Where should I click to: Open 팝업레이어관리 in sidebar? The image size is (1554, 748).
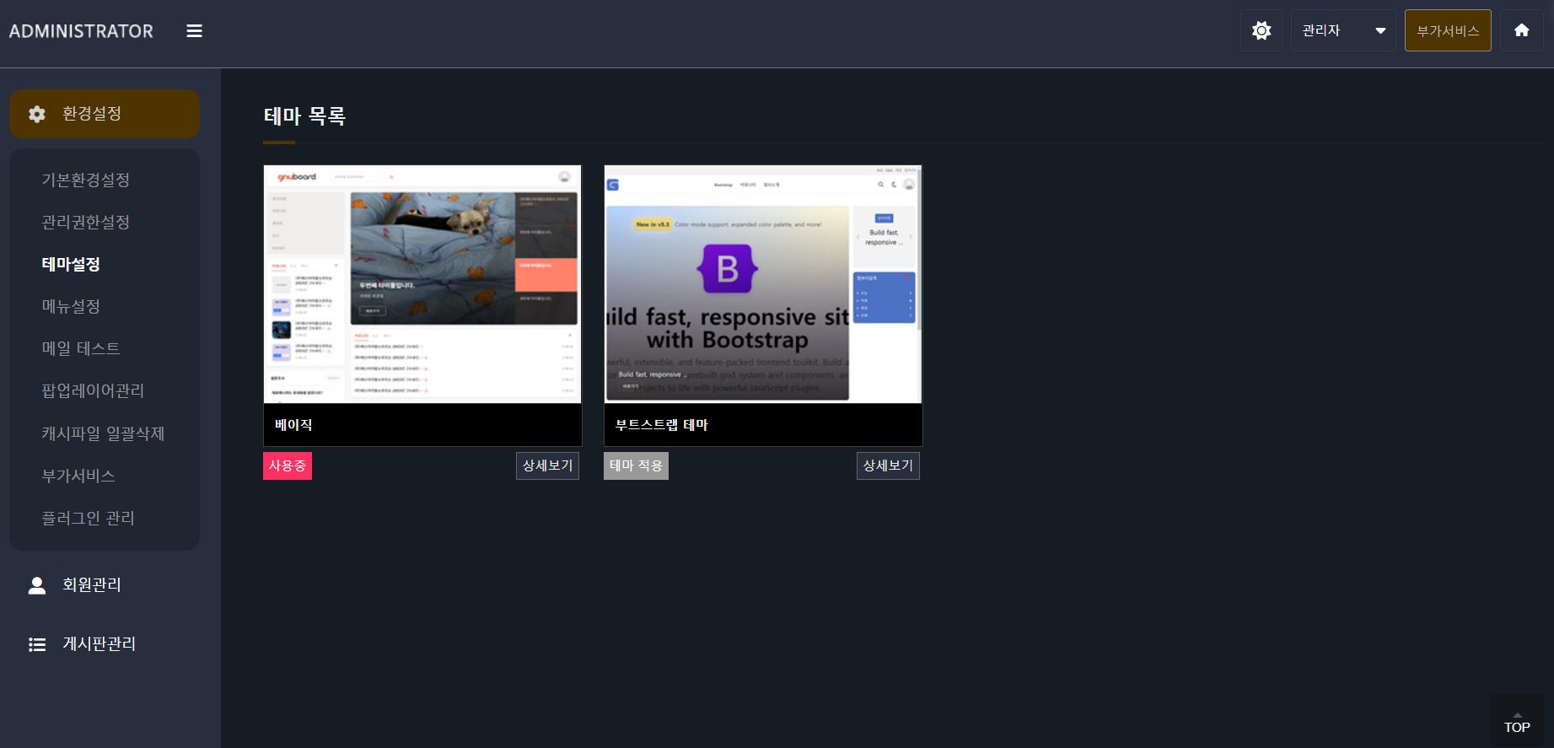pos(93,390)
